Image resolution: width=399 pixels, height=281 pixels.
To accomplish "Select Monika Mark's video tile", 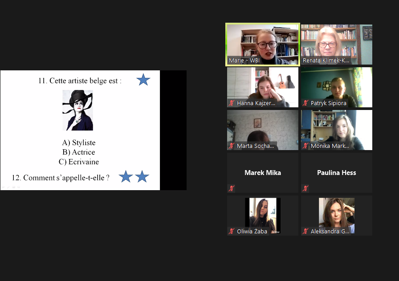I will 336,130.
